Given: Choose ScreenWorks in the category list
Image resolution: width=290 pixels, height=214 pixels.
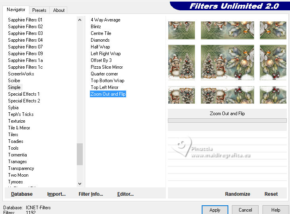Looking at the screenshot, I should (x=21, y=74).
